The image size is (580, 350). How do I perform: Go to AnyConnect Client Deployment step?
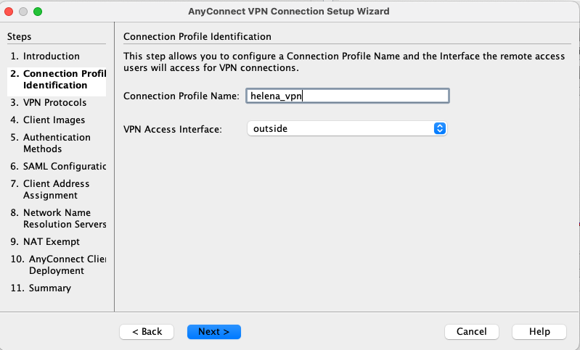click(58, 264)
